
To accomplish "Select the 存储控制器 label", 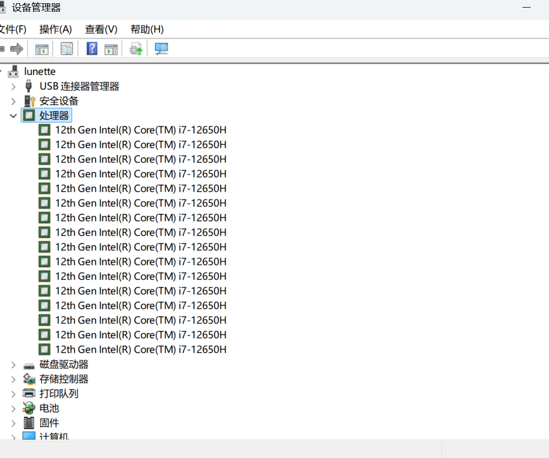I will (x=64, y=379).
